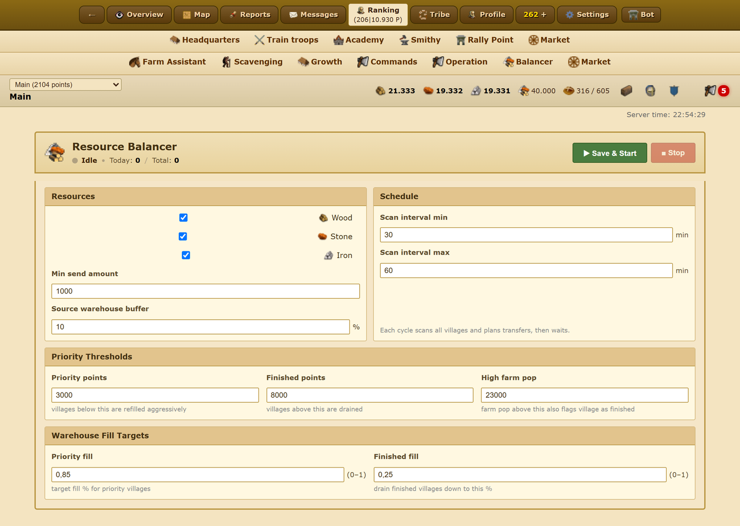Open the Bot menu item
Screen dimensions: 740x526
coord(641,15)
